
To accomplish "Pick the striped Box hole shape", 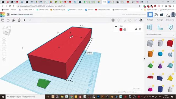I will click(150, 43).
